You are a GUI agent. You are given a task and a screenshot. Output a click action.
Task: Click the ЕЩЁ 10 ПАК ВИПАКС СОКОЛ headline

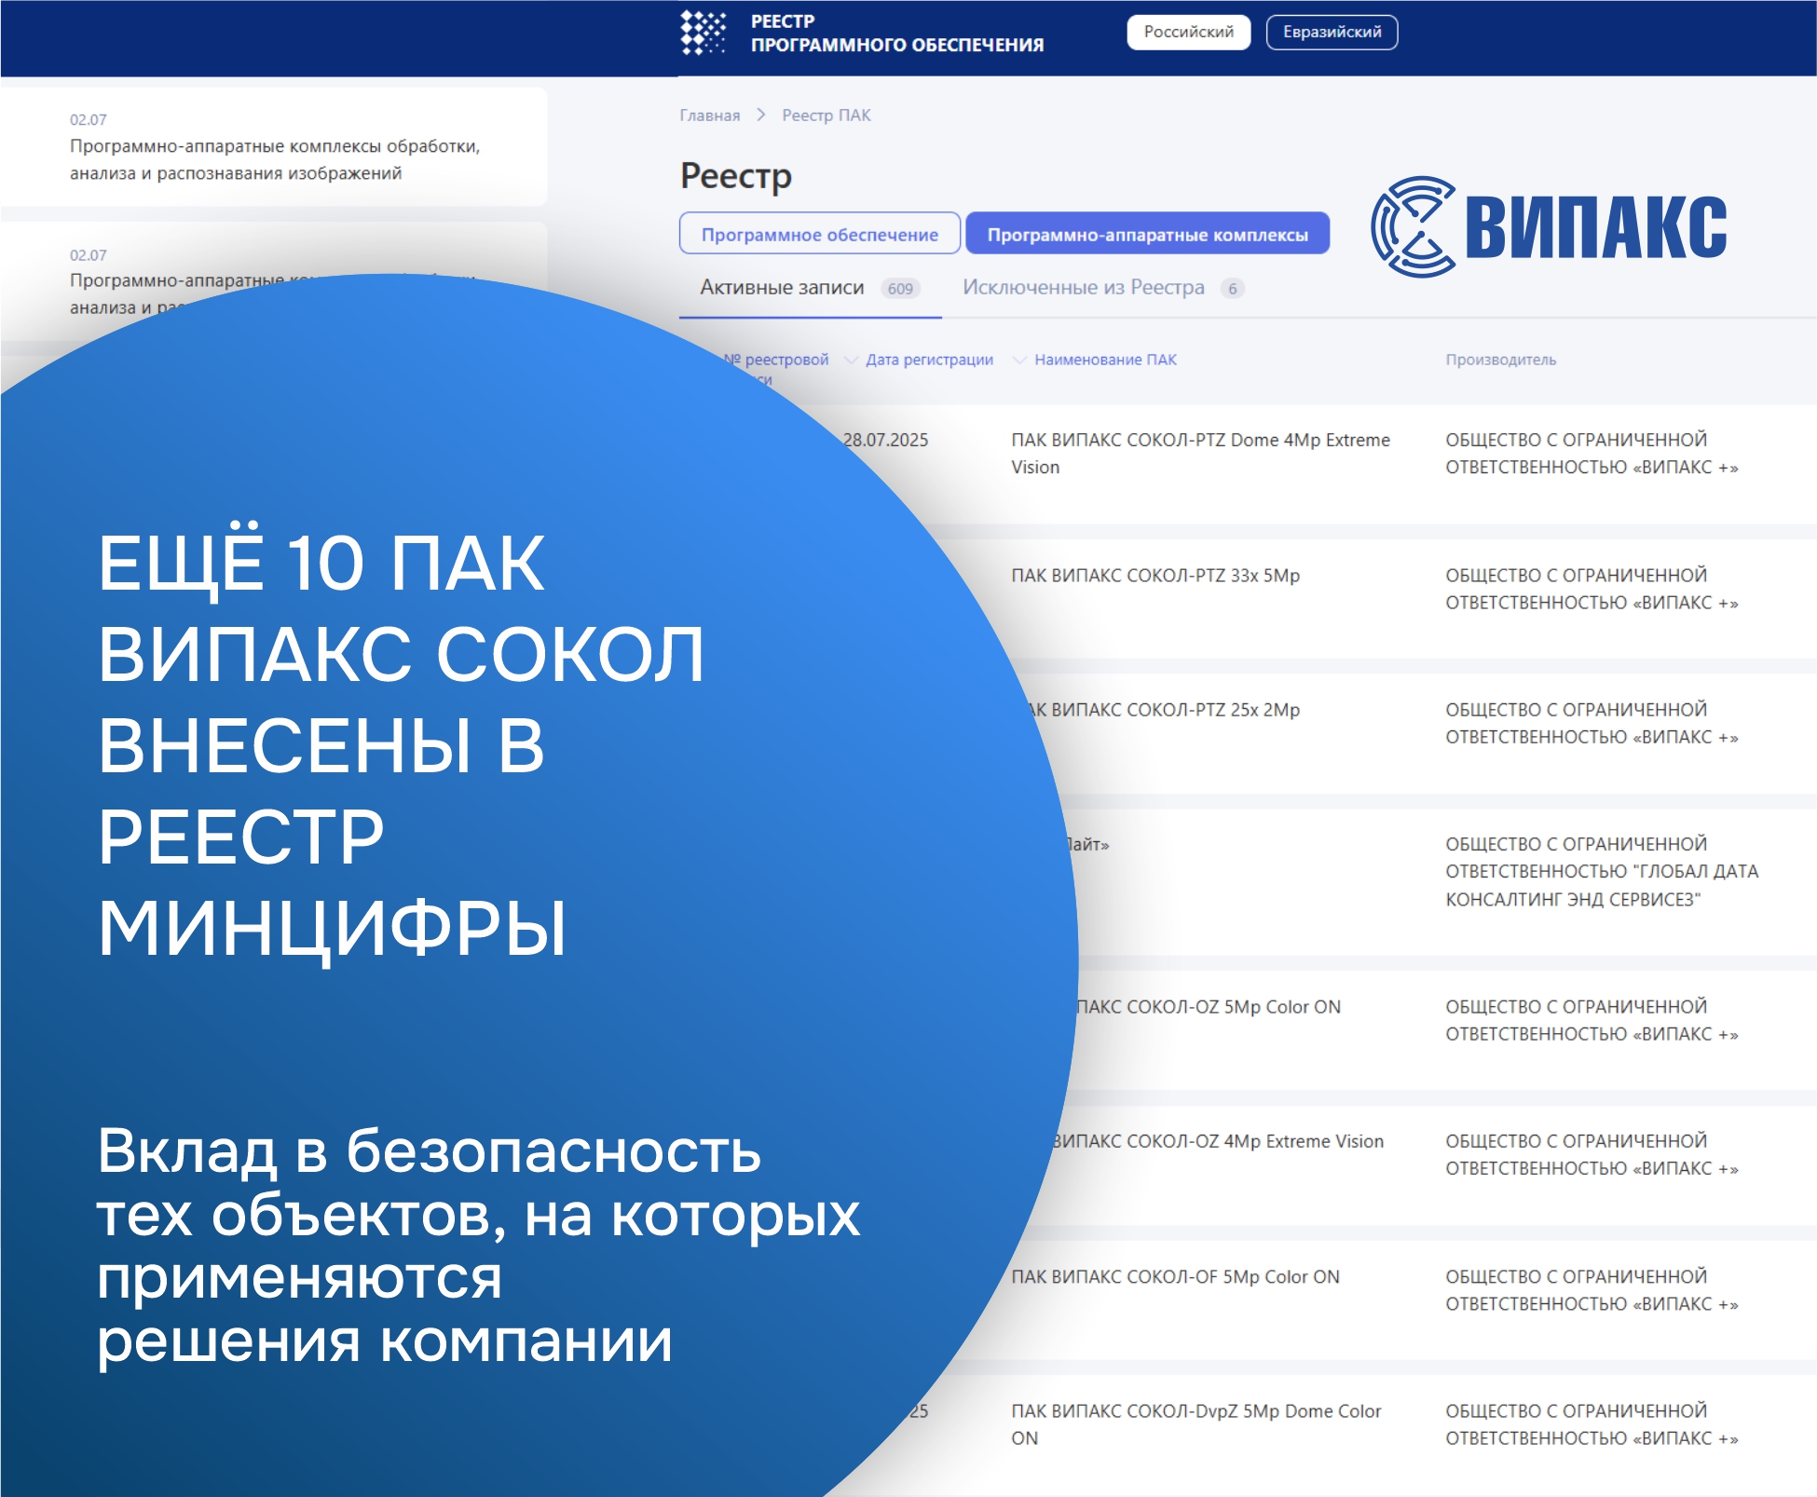coord(401,745)
